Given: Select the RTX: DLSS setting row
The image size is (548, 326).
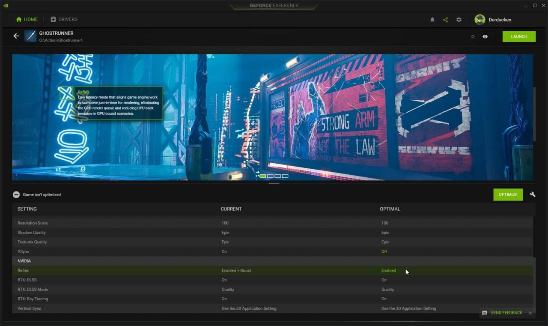Looking at the screenshot, I should (273, 280).
